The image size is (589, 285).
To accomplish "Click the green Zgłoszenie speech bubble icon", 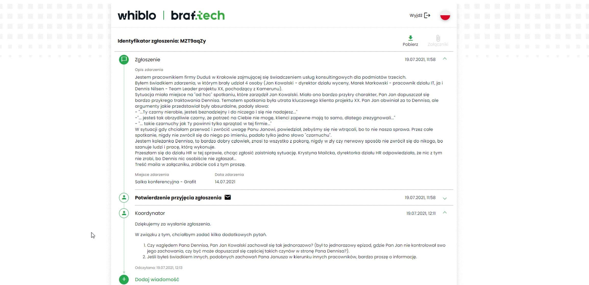I will point(124,60).
